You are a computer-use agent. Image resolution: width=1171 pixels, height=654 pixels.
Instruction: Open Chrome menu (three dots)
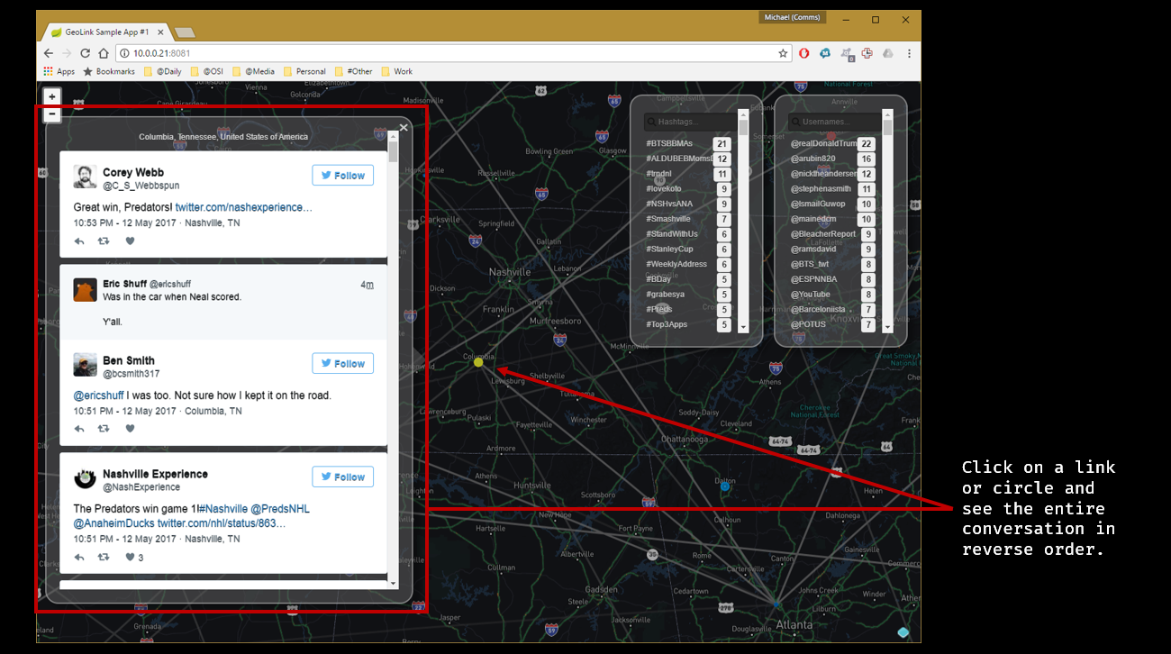(x=909, y=53)
